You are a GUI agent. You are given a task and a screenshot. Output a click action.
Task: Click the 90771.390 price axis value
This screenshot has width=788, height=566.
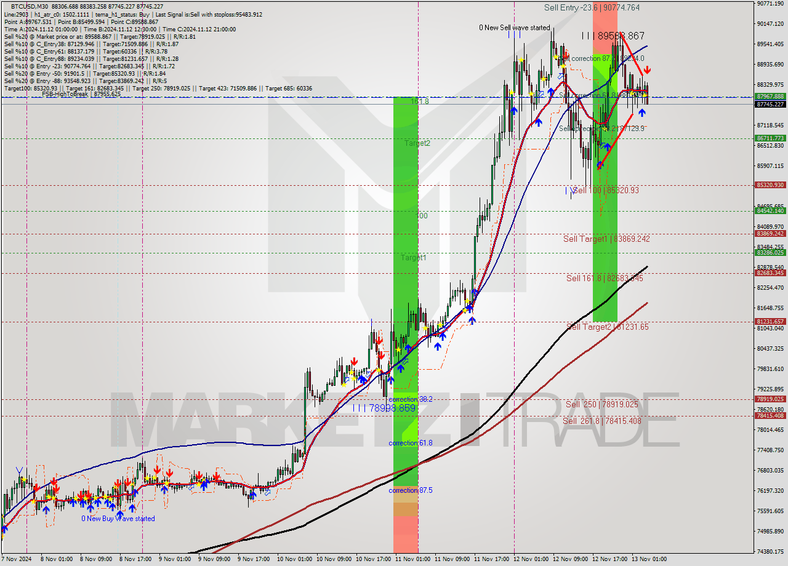point(770,4)
